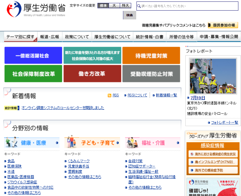Open the RSS link
Image resolution: width=241 pixels, height=196 pixels.
pyautogui.click(x=116, y=95)
